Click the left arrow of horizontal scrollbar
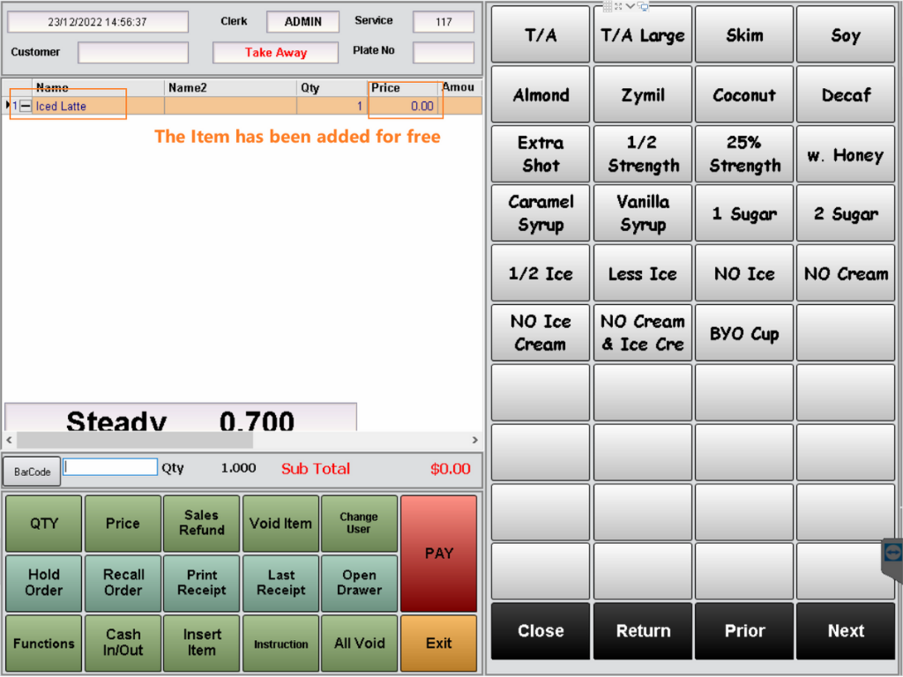Viewport: 903px width, 677px height. pos(10,440)
